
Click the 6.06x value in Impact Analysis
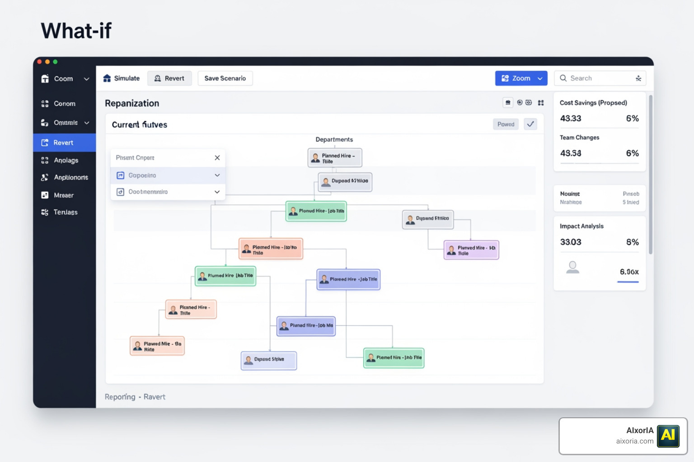[x=629, y=272]
